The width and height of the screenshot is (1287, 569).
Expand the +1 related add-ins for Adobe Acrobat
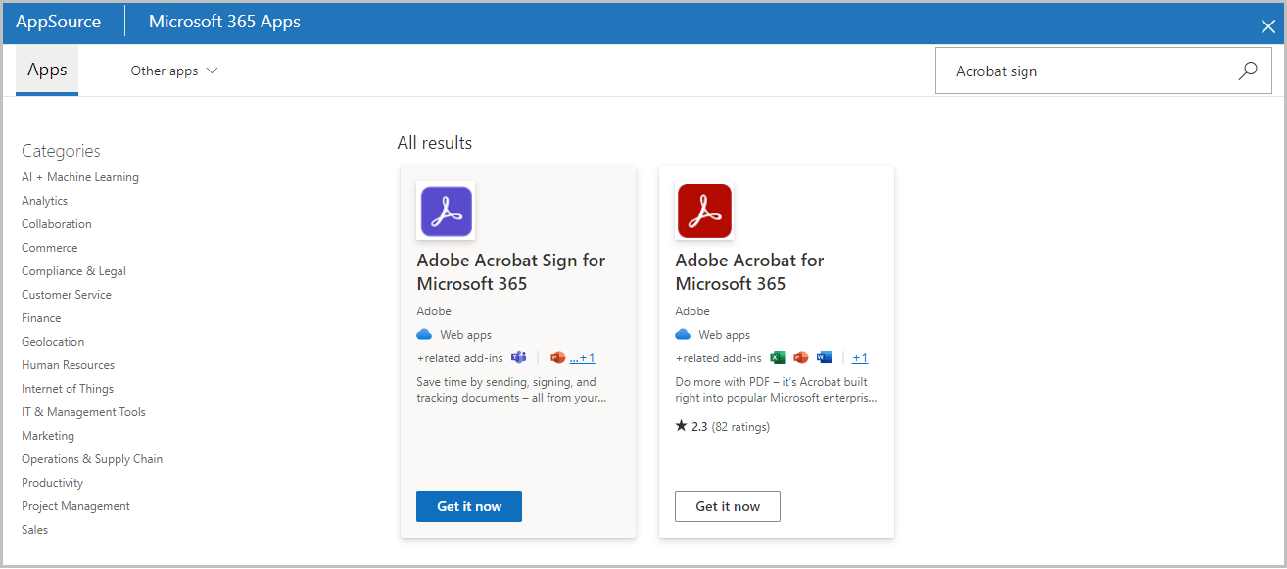point(859,357)
